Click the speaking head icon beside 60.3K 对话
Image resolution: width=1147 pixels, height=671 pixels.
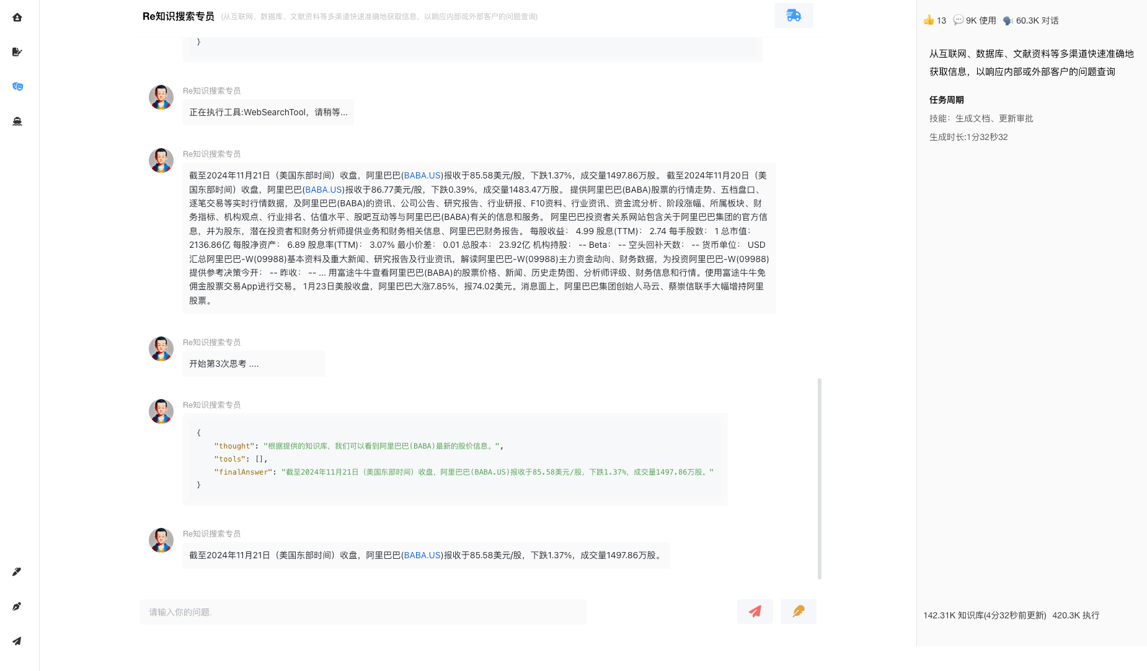pos(1008,20)
